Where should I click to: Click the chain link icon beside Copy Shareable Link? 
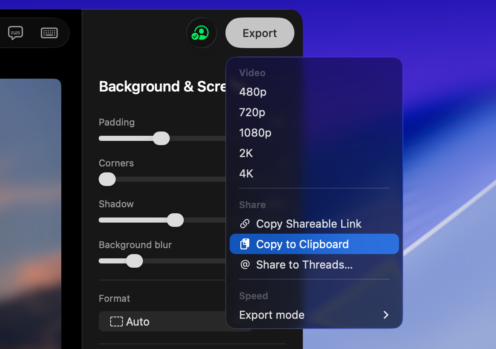pos(245,223)
